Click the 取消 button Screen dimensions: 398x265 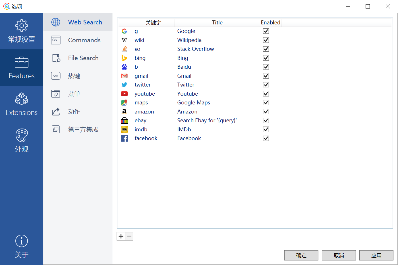point(339,255)
